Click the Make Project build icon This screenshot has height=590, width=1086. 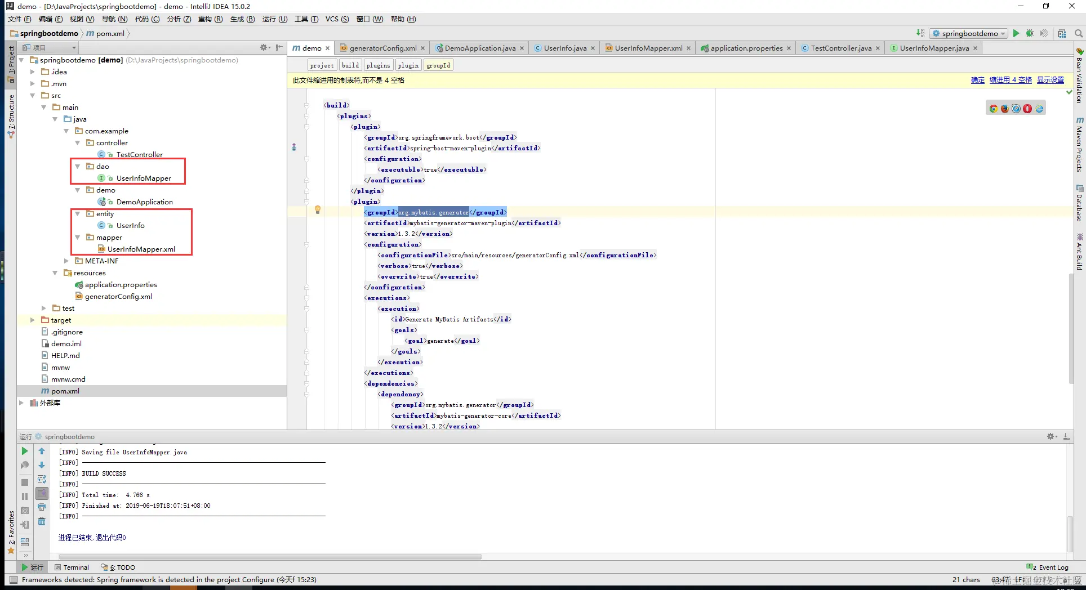920,33
